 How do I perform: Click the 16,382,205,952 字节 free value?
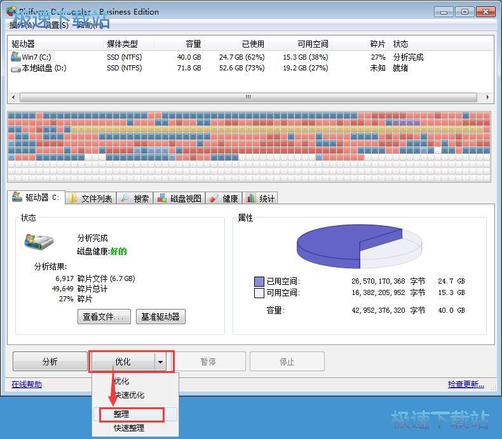[388, 292]
